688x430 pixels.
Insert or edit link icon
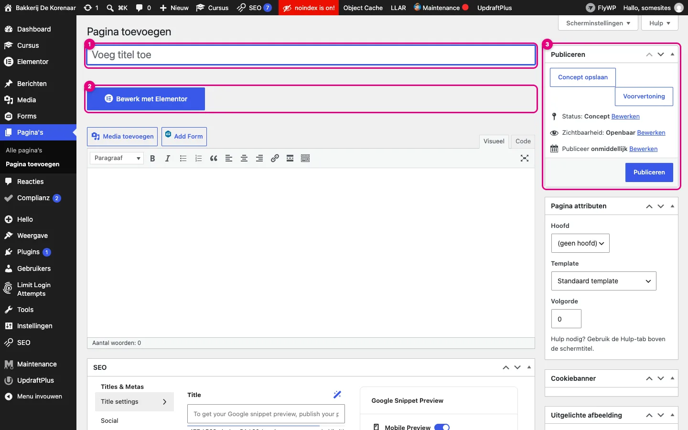pyautogui.click(x=275, y=159)
